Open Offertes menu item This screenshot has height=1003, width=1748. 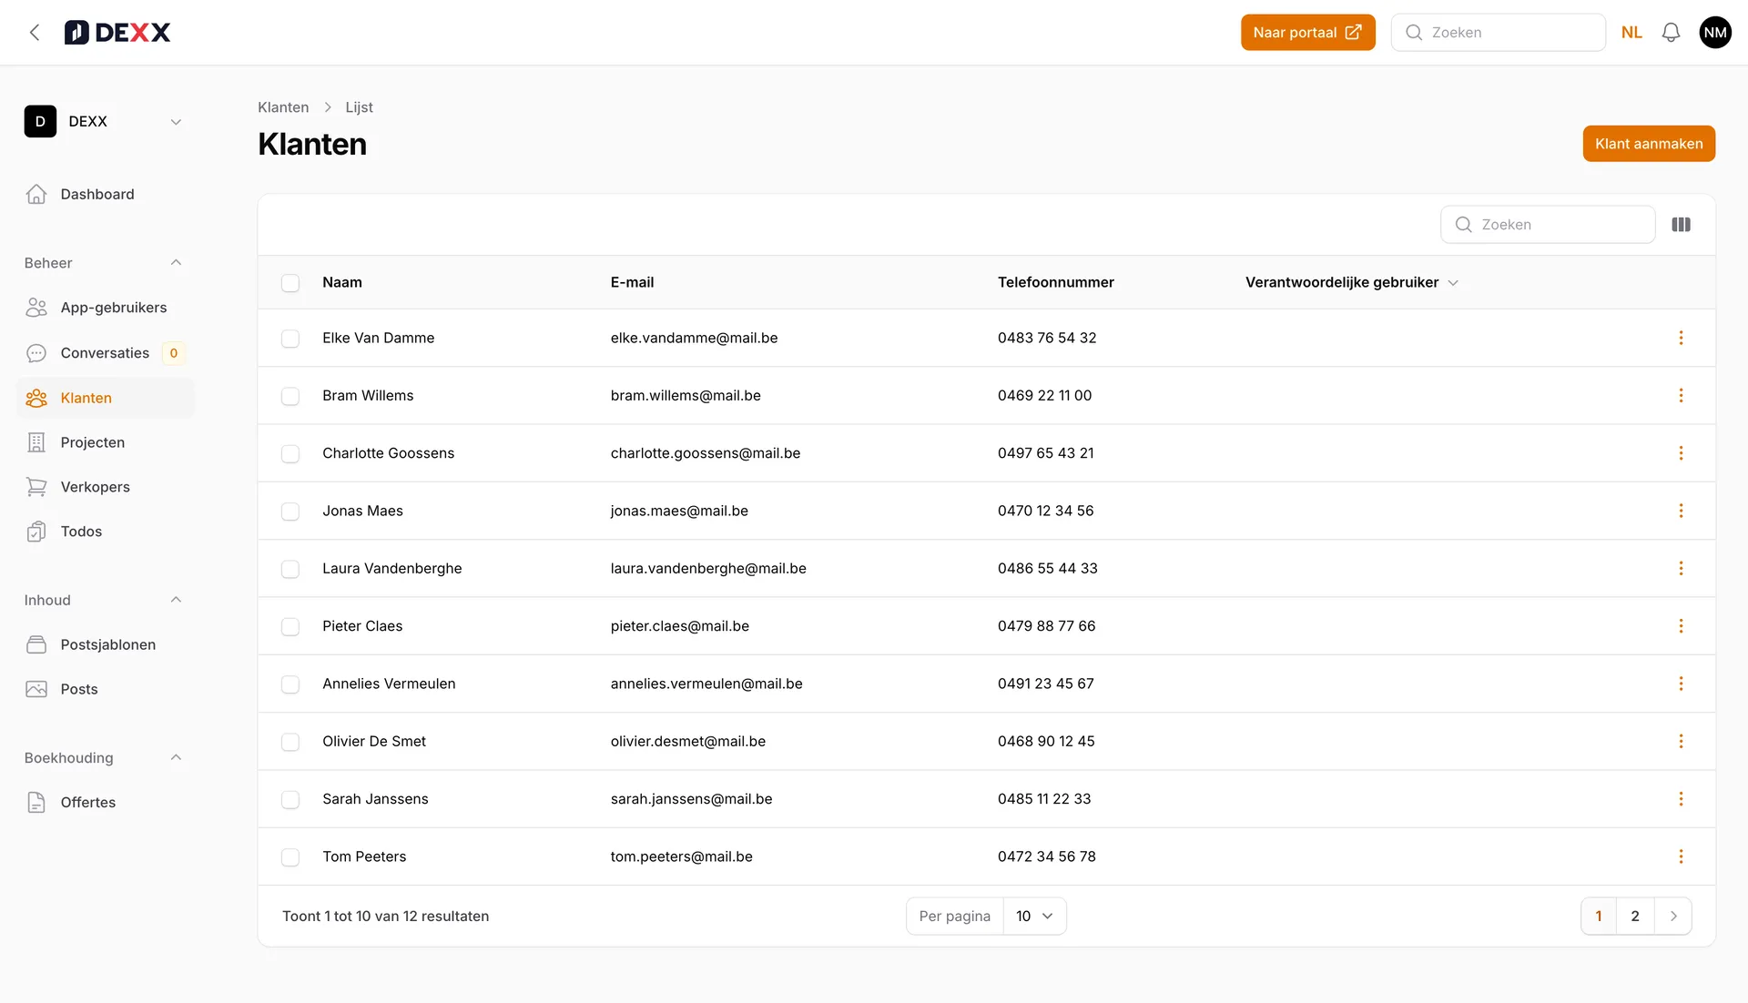[x=87, y=803]
